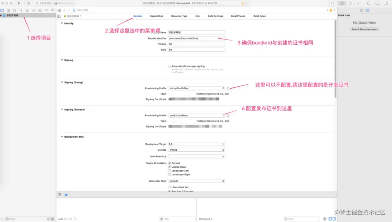Check Hide status bar option
392x222 pixels.
pyautogui.click(x=169, y=187)
